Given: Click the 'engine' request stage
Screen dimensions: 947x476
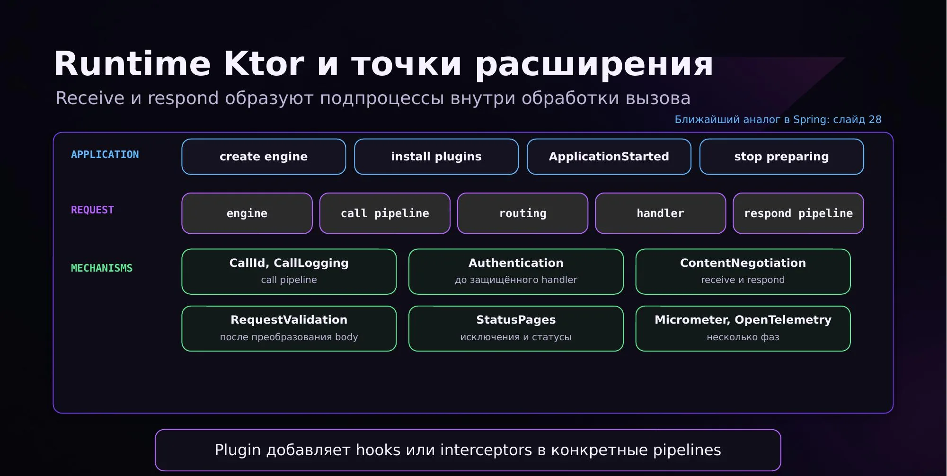Looking at the screenshot, I should tap(247, 213).
